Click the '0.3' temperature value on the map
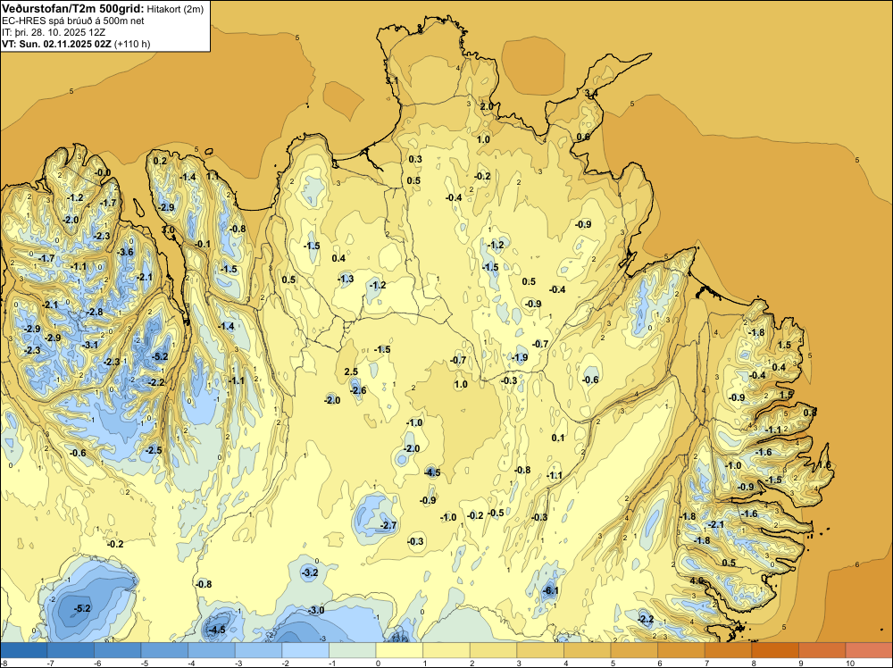The width and height of the screenshot is (893, 668). pos(415,159)
